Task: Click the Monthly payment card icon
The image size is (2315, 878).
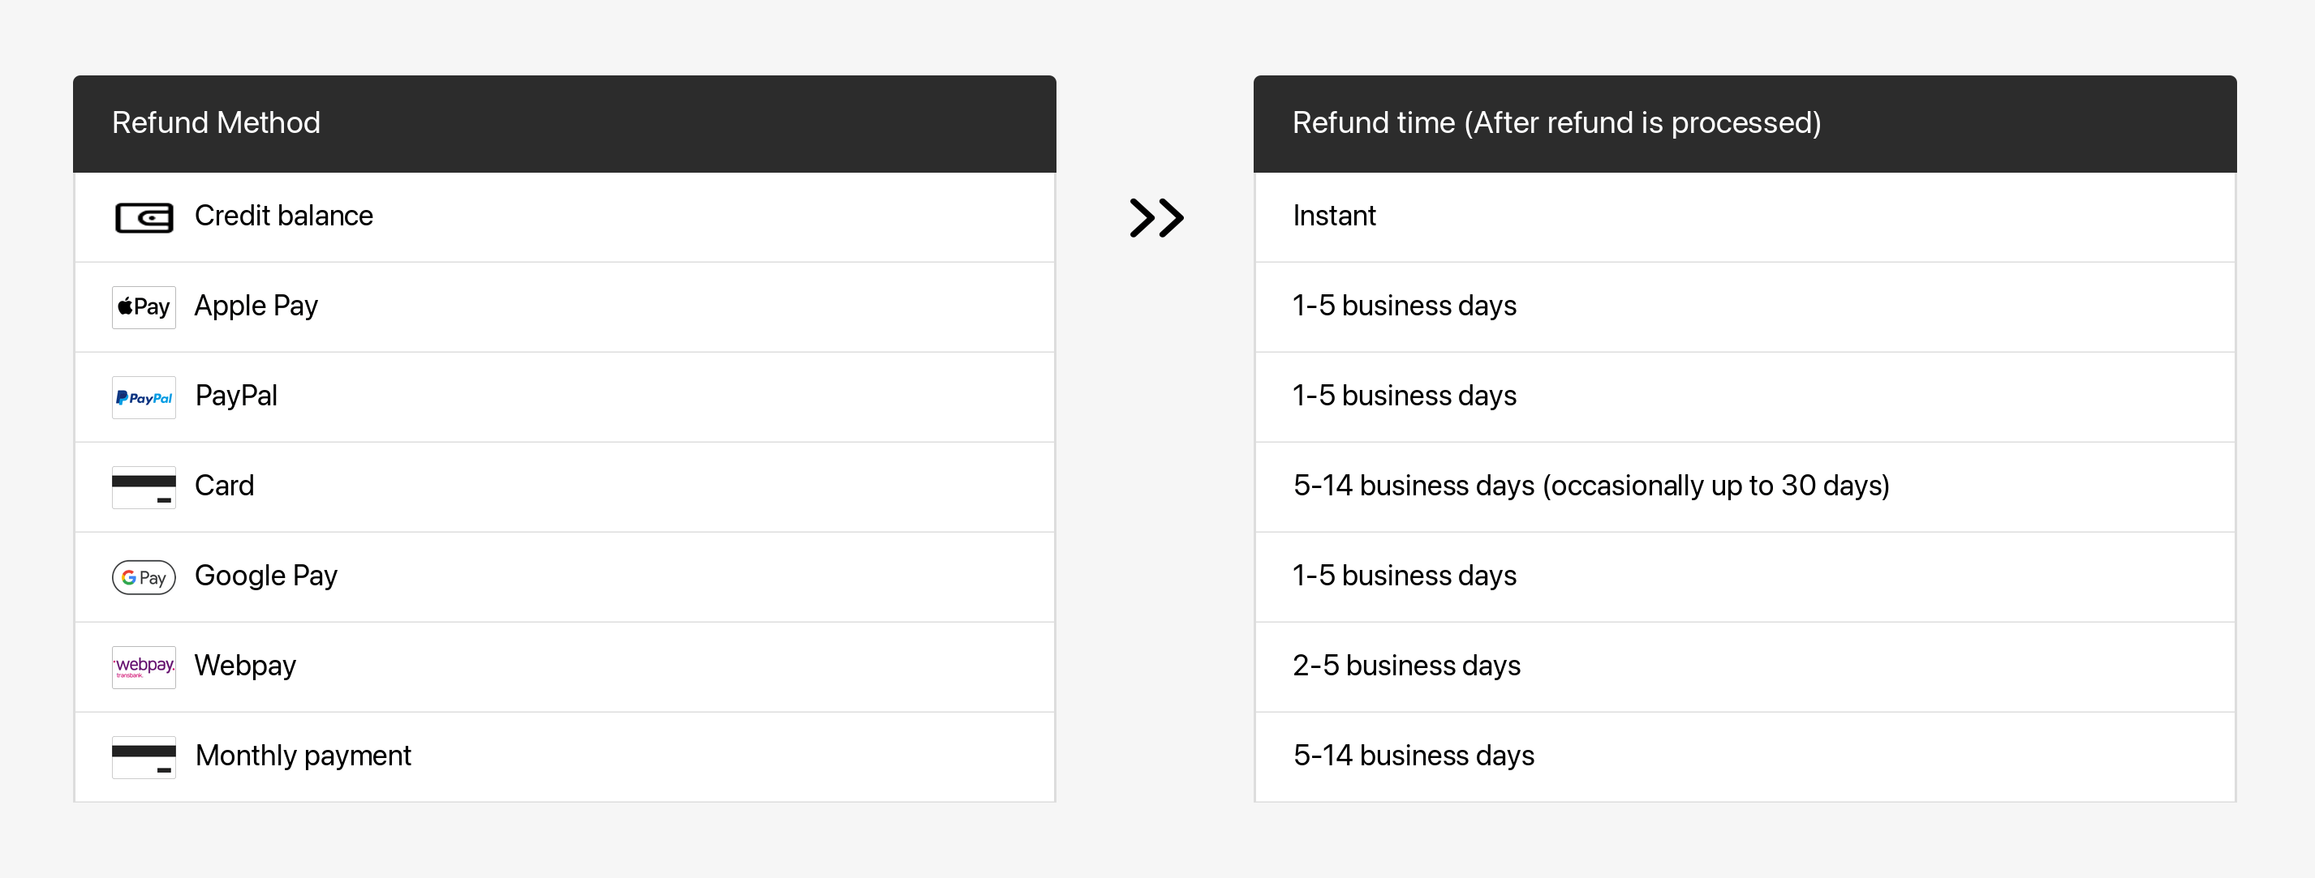Action: coord(144,757)
